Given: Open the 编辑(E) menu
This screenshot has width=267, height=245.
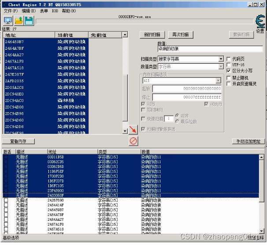Looking at the screenshot, I should coord(29,11).
